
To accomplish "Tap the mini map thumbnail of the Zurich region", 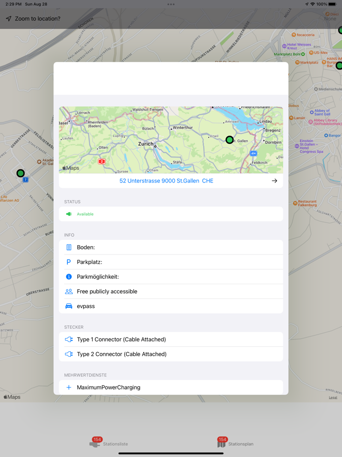I will click(x=171, y=140).
